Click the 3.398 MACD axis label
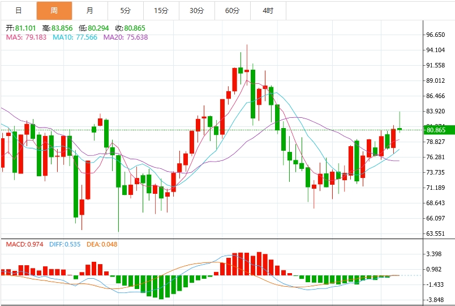The image size is (455, 306). click(435, 254)
